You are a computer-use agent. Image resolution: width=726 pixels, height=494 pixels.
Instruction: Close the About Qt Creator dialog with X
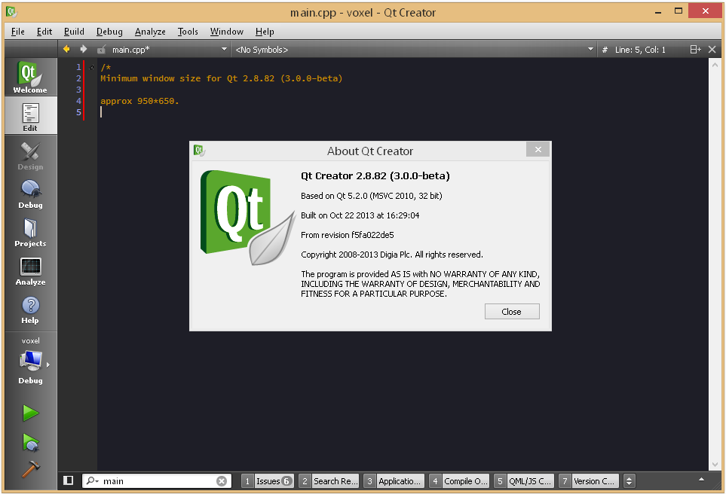pyautogui.click(x=538, y=149)
